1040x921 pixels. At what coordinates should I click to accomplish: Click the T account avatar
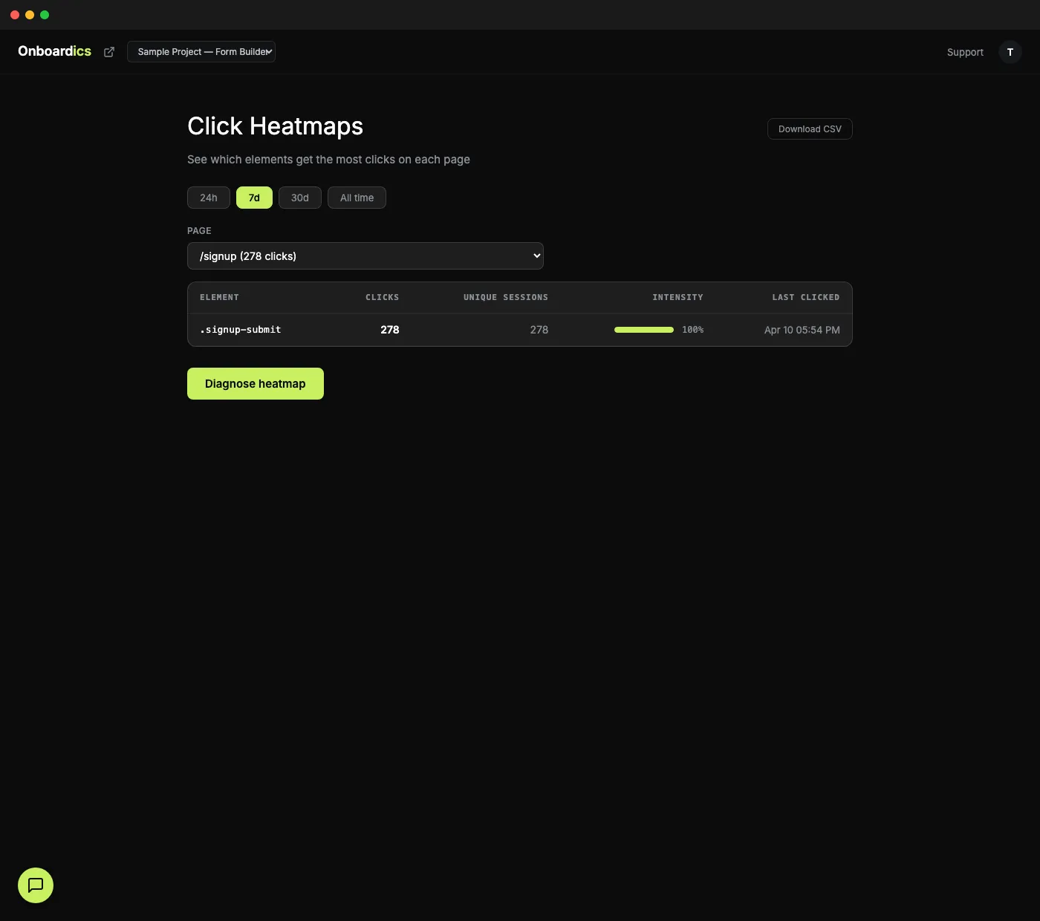[x=1010, y=52]
